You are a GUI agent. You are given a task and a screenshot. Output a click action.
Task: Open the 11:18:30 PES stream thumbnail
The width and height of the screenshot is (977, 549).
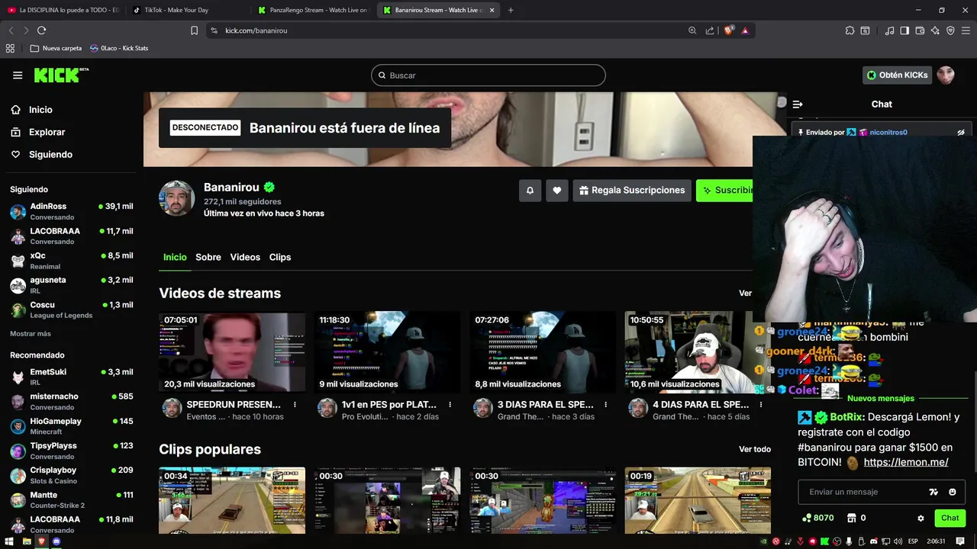(387, 352)
